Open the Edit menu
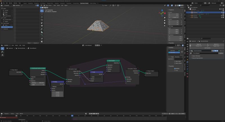Screen dimensions: 225x122 click(7, 3)
